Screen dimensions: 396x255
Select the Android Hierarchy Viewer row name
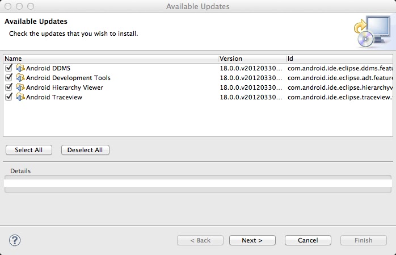pos(65,87)
